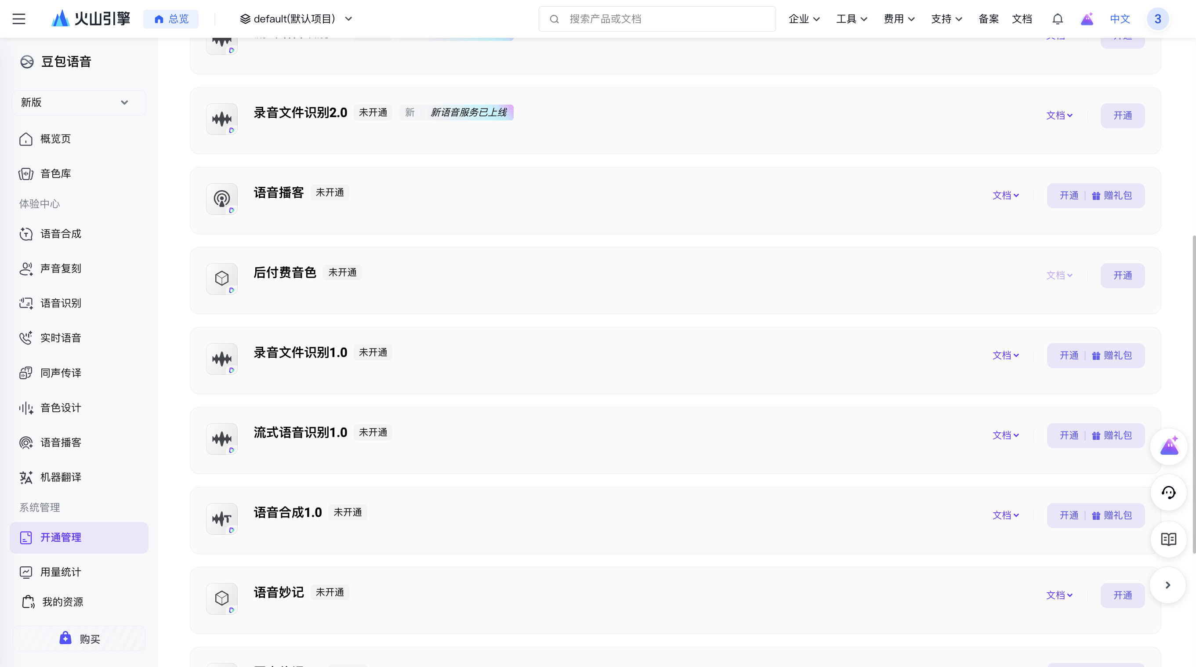Click 开通 for 录音文件识别2.0
The image size is (1196, 667).
coord(1123,116)
